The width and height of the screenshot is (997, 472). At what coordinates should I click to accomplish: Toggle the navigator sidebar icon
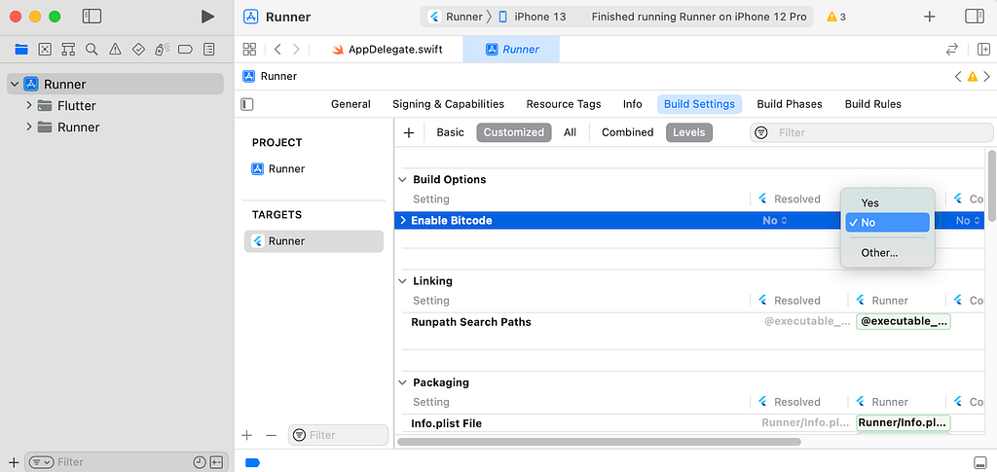(92, 17)
